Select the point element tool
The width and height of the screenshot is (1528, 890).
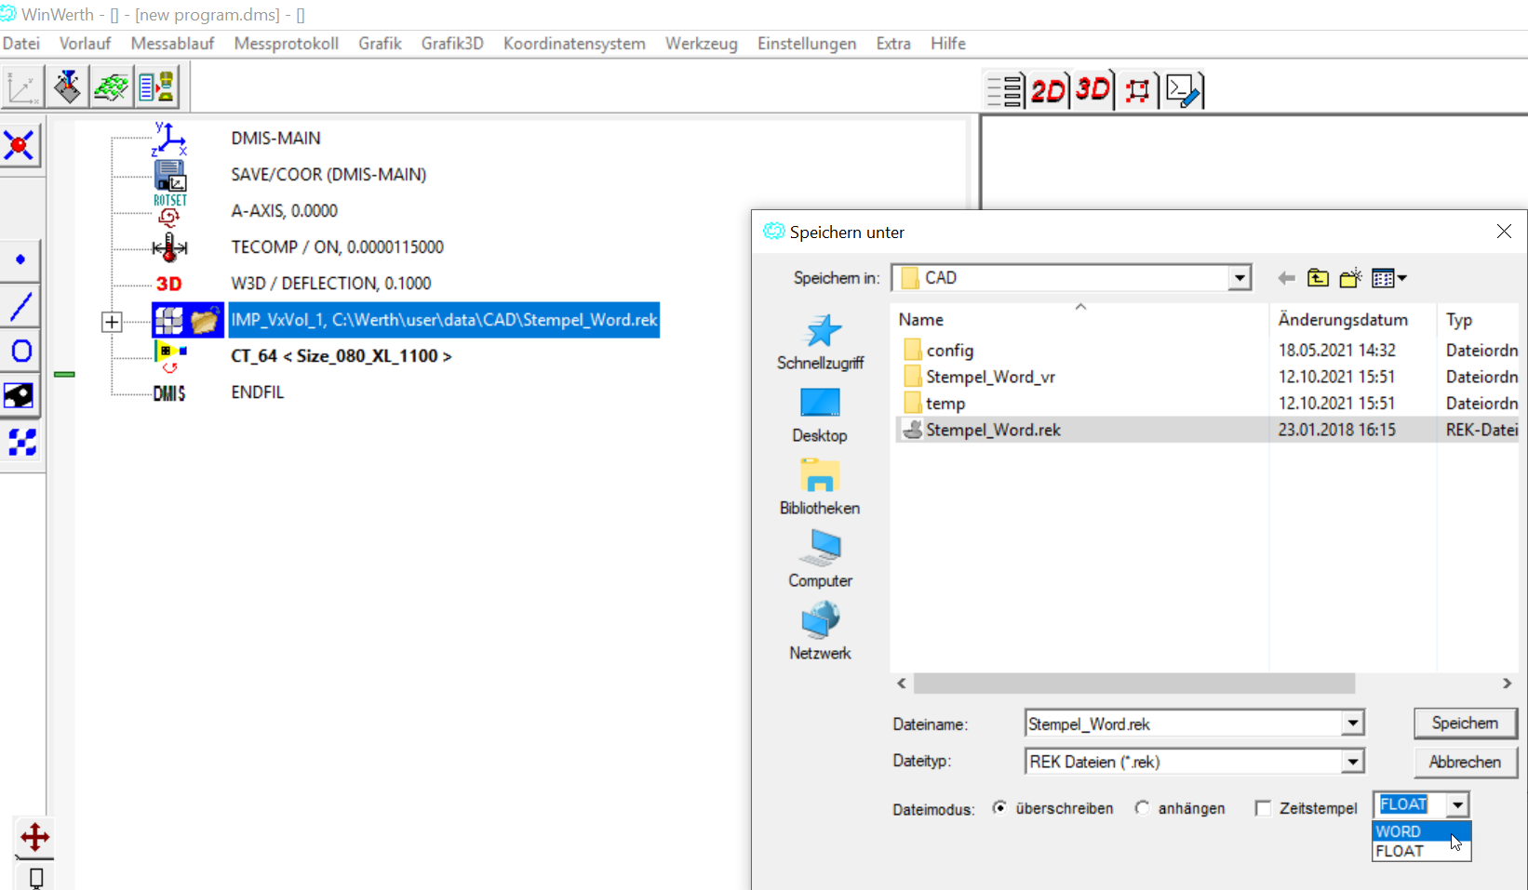20,259
